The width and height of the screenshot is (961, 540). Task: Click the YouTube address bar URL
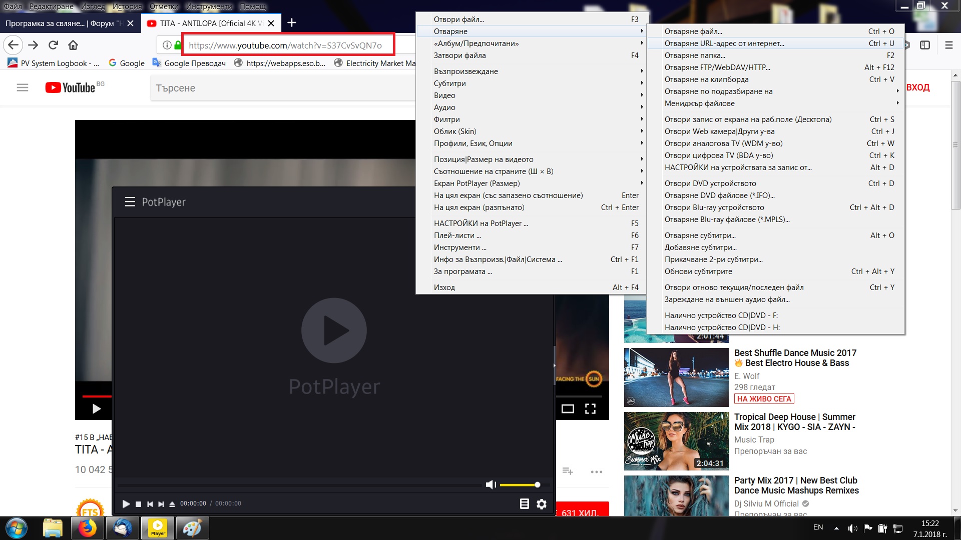tap(285, 45)
